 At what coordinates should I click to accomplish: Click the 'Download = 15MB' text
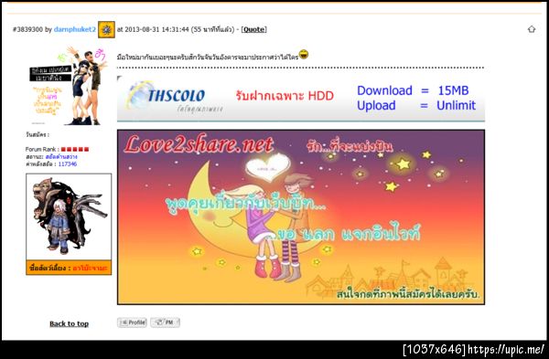[413, 90]
